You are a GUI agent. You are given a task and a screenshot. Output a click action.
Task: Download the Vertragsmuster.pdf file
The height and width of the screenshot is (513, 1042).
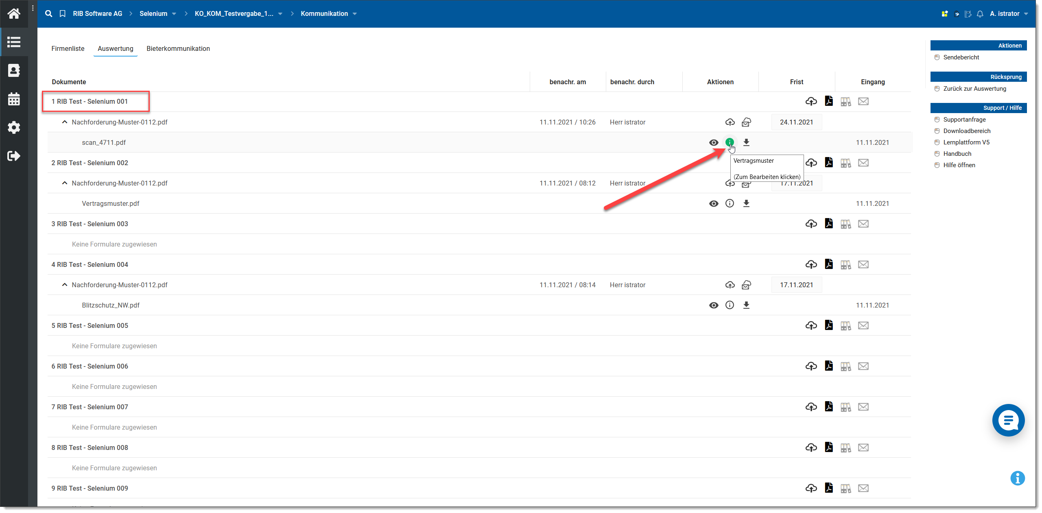tap(746, 203)
